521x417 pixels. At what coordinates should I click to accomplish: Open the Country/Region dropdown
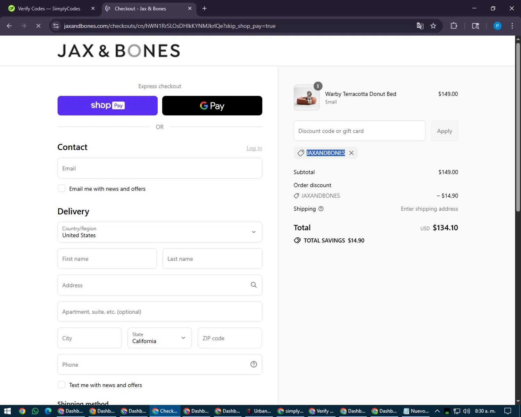[160, 232]
